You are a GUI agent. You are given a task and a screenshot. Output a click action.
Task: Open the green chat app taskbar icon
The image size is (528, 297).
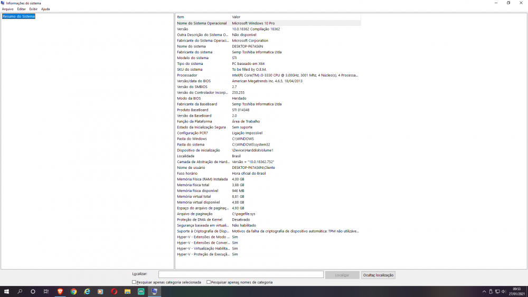click(141, 292)
